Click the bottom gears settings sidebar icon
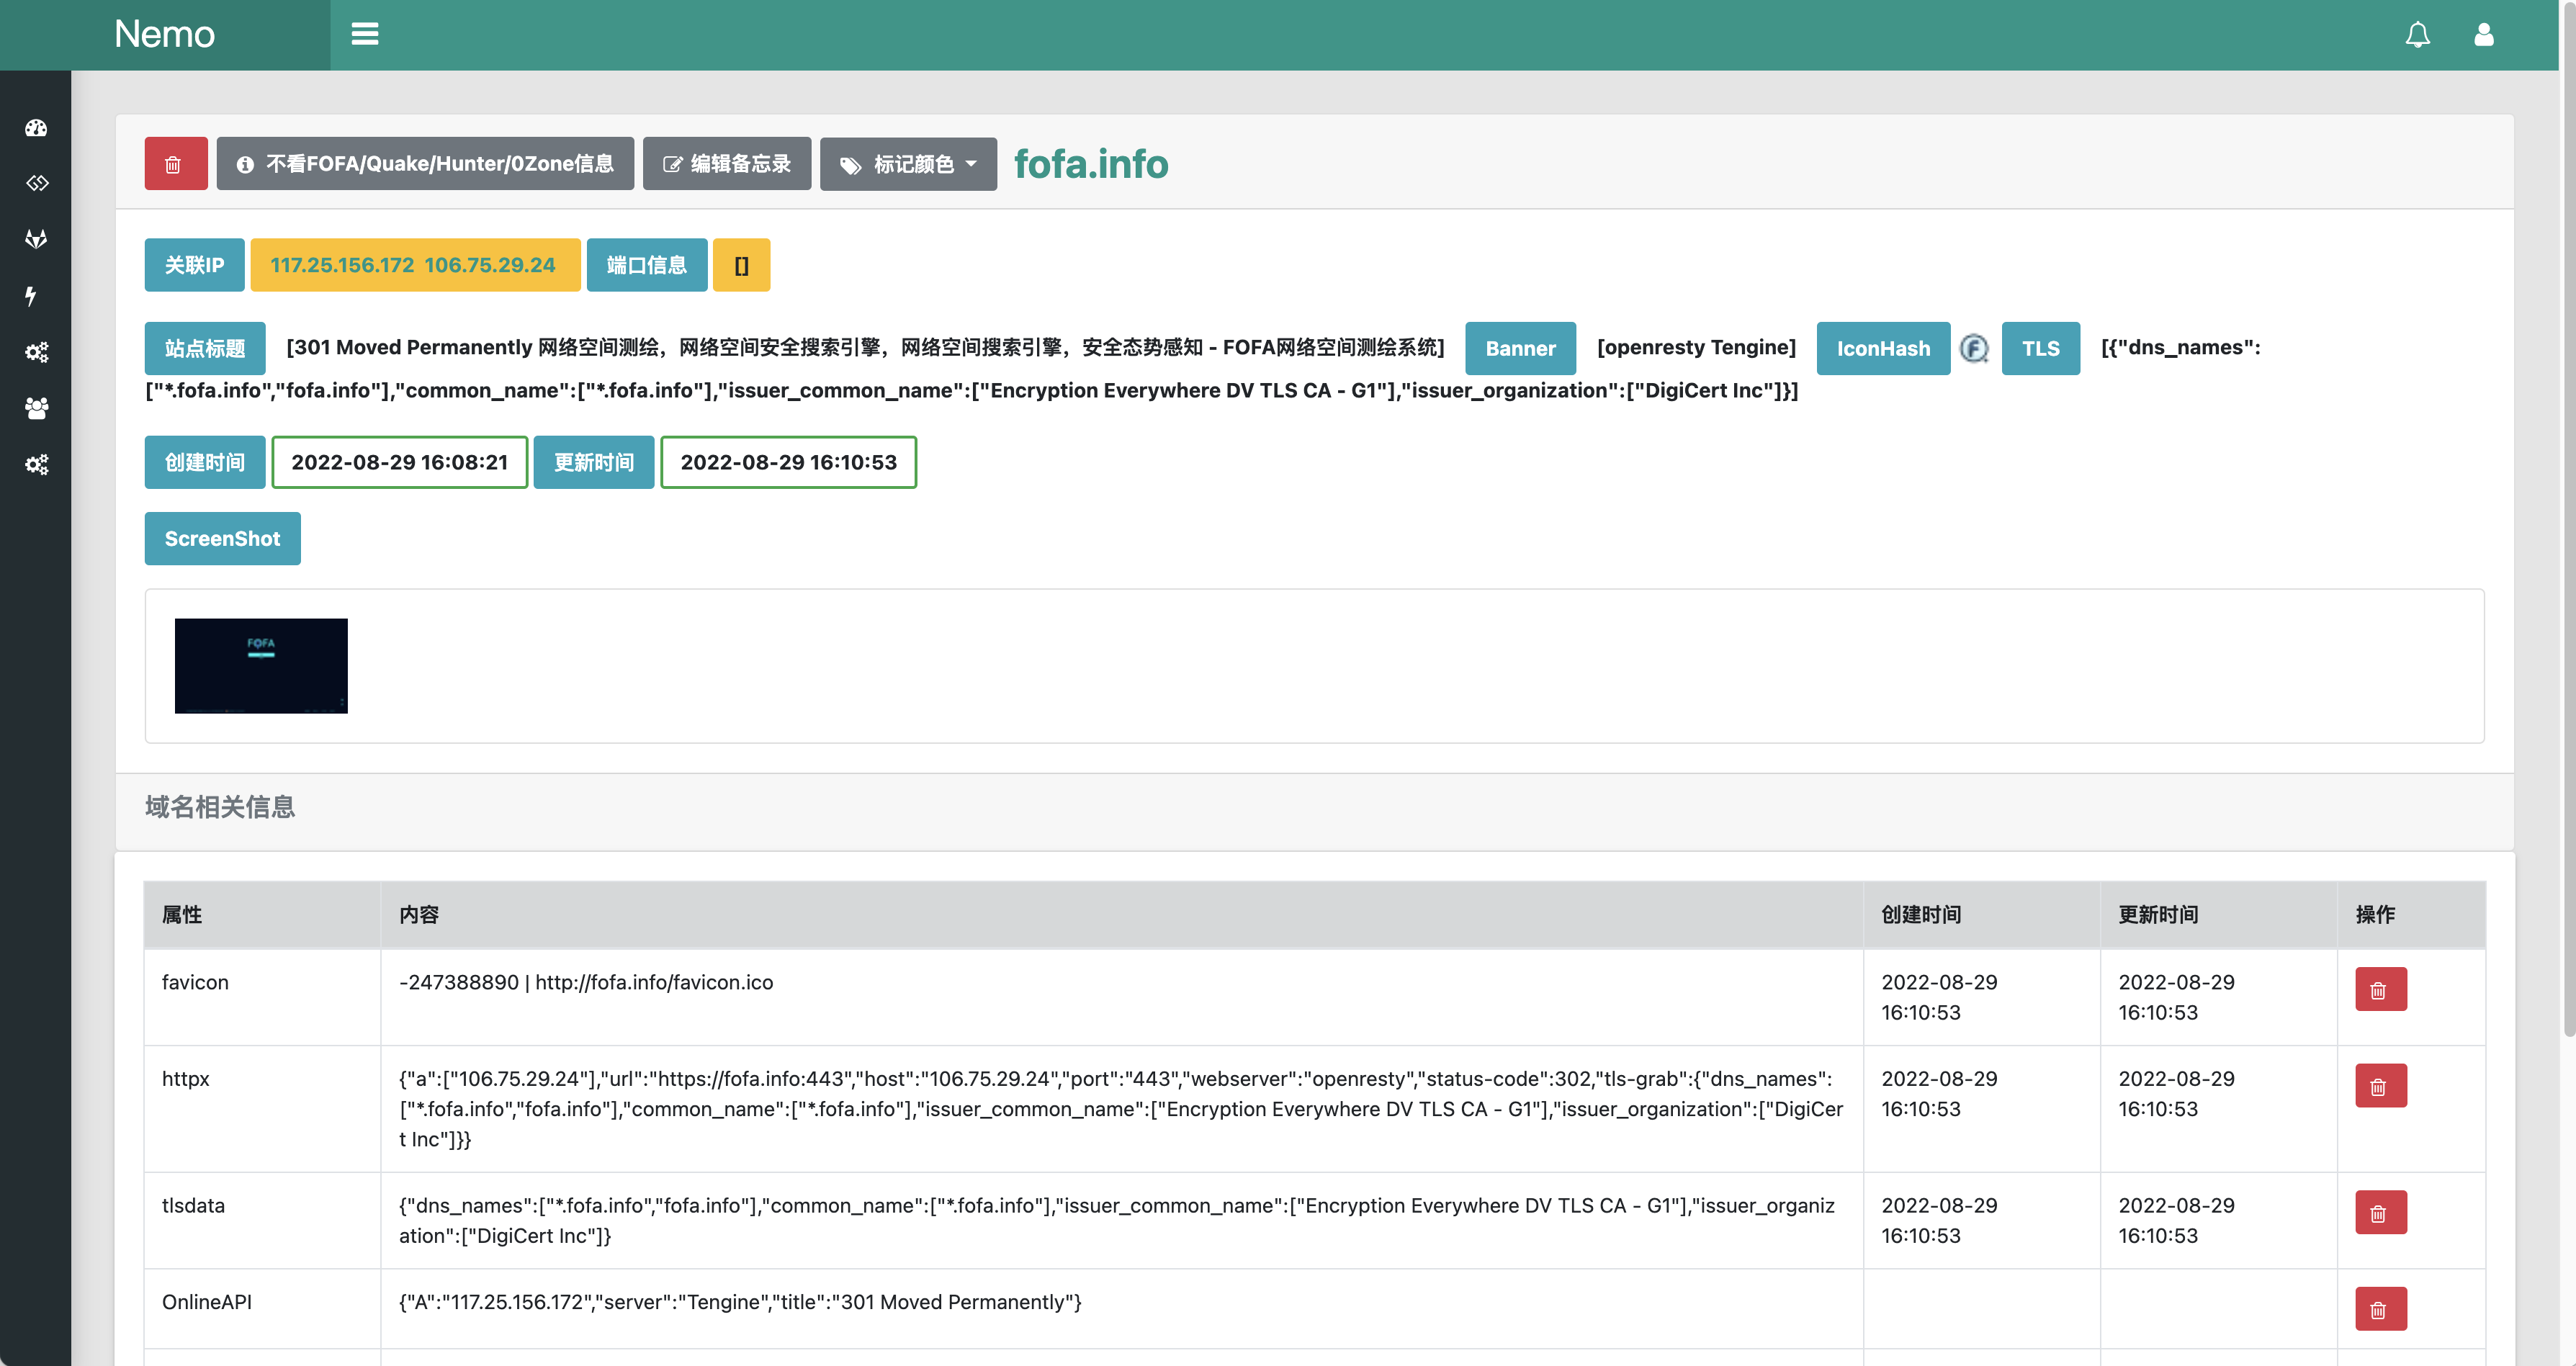 36,464
